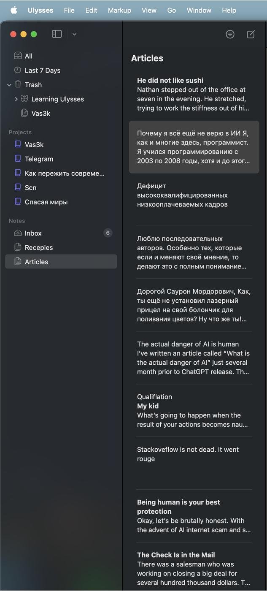Collapse the Trash group chevron

pos(9,85)
